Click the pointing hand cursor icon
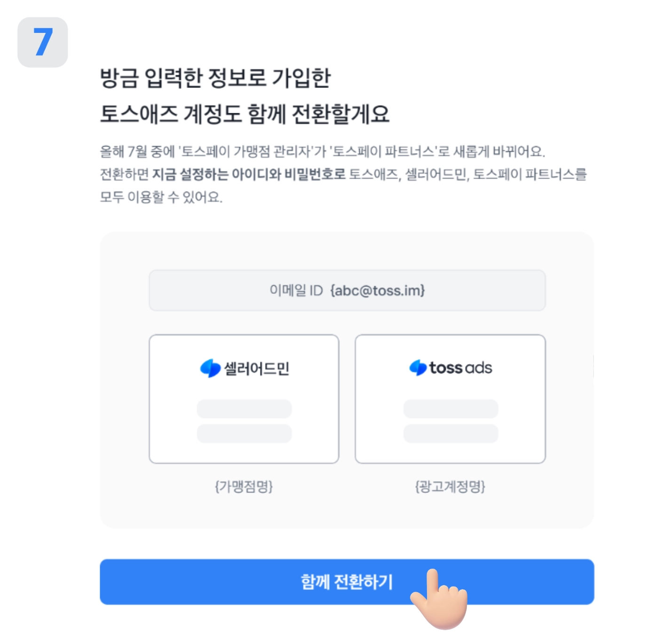The width and height of the screenshot is (647, 641). (x=438, y=599)
